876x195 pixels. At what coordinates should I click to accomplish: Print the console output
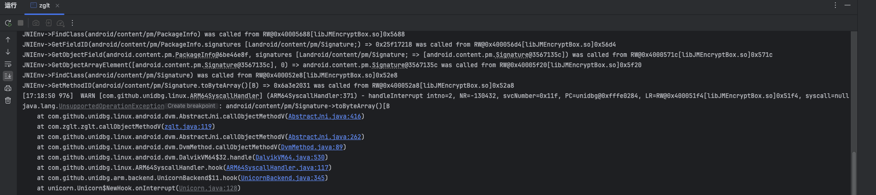coord(8,88)
